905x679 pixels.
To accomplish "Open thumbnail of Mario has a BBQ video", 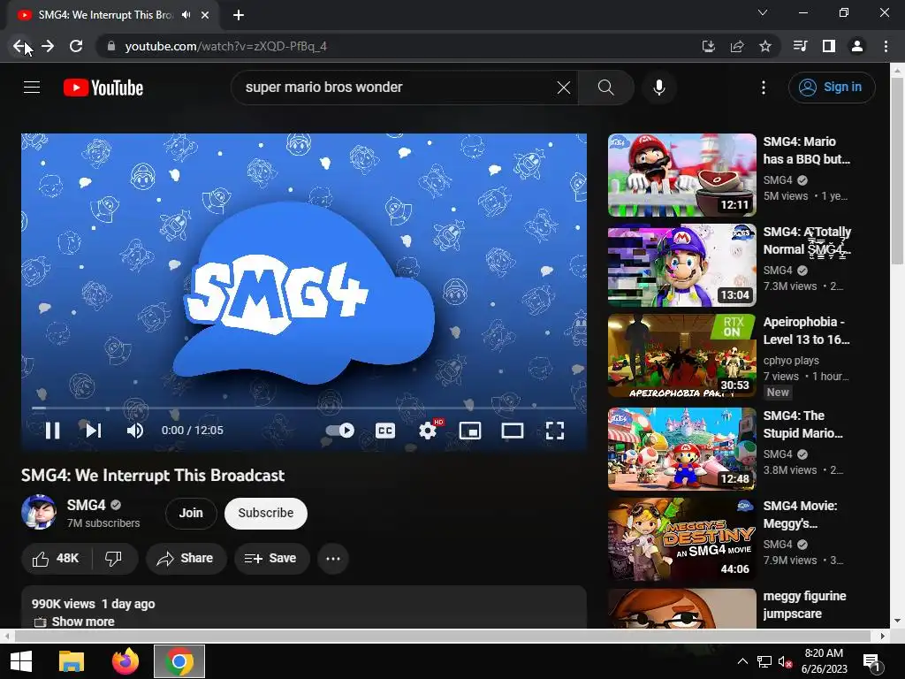I will (681, 175).
